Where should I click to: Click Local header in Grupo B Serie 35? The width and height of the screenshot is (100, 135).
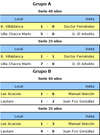19,116
